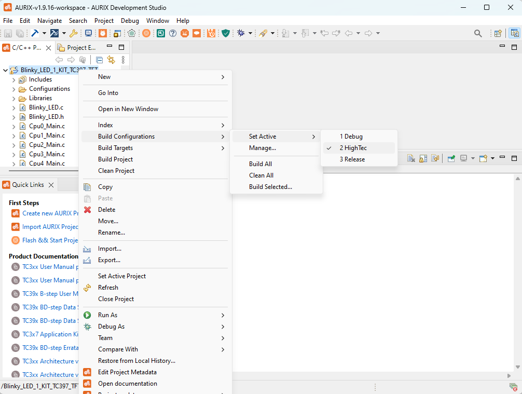
Task: Open the Navigate menu in menu bar
Action: click(49, 21)
